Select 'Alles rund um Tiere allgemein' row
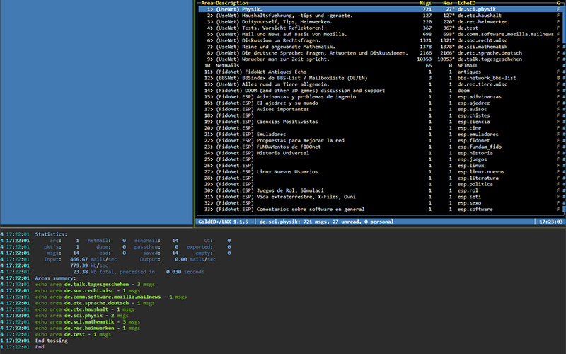This screenshot has width=566, height=354. pyautogui.click(x=381, y=84)
